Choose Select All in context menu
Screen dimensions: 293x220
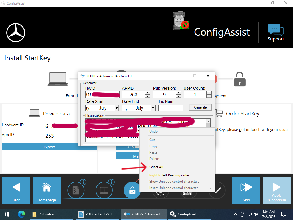point(177,167)
